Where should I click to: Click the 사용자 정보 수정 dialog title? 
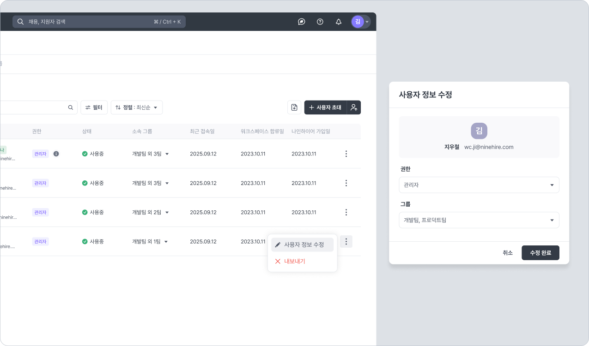point(425,95)
